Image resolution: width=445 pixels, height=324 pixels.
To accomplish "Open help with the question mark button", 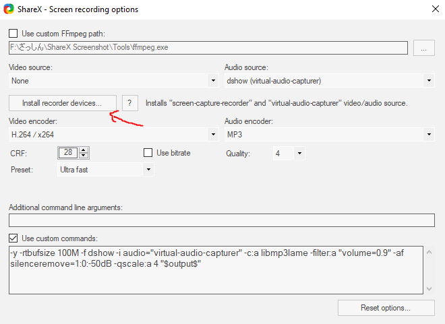I will coord(129,103).
